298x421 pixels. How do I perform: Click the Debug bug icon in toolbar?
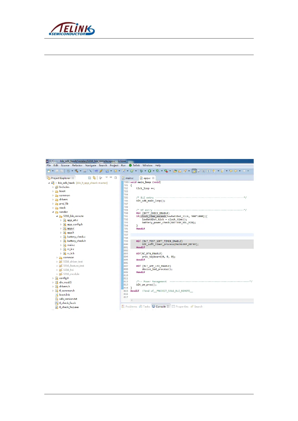[x=141, y=171]
